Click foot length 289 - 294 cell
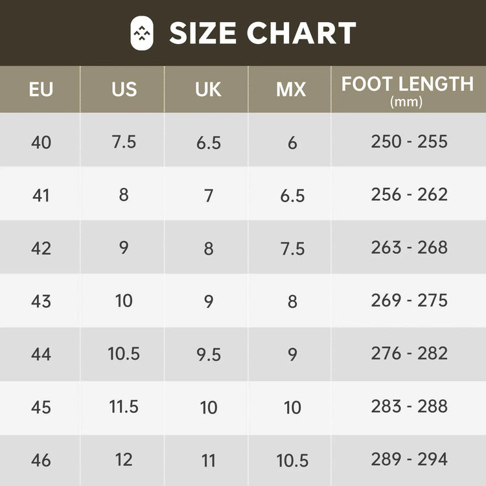 (x=409, y=460)
